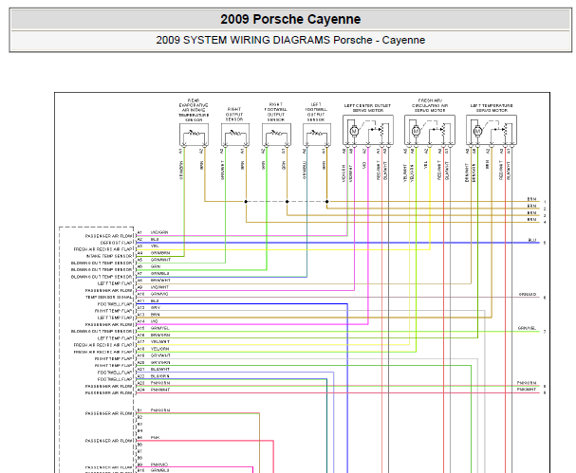576x473 pixels.
Task: Click the 'BLU/WHT' wire label at pin A21
Action: tap(160, 370)
